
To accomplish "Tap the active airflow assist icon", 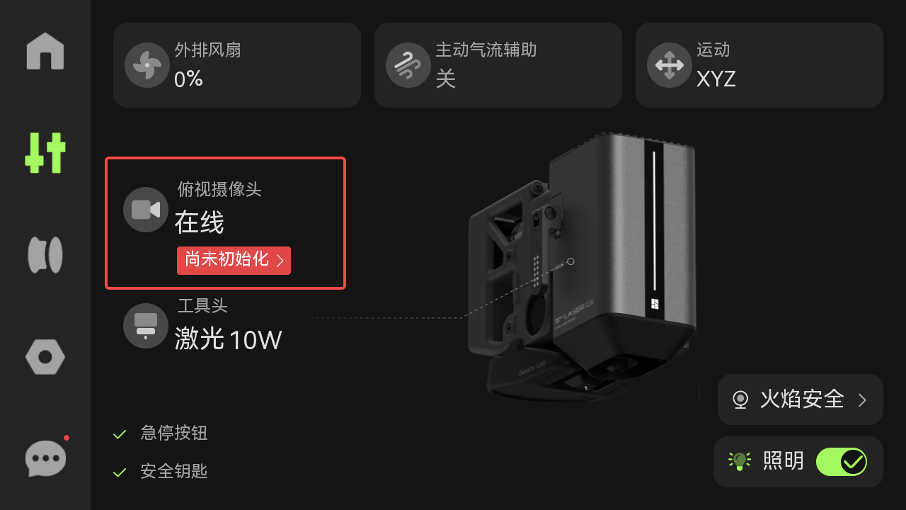I will coord(408,65).
